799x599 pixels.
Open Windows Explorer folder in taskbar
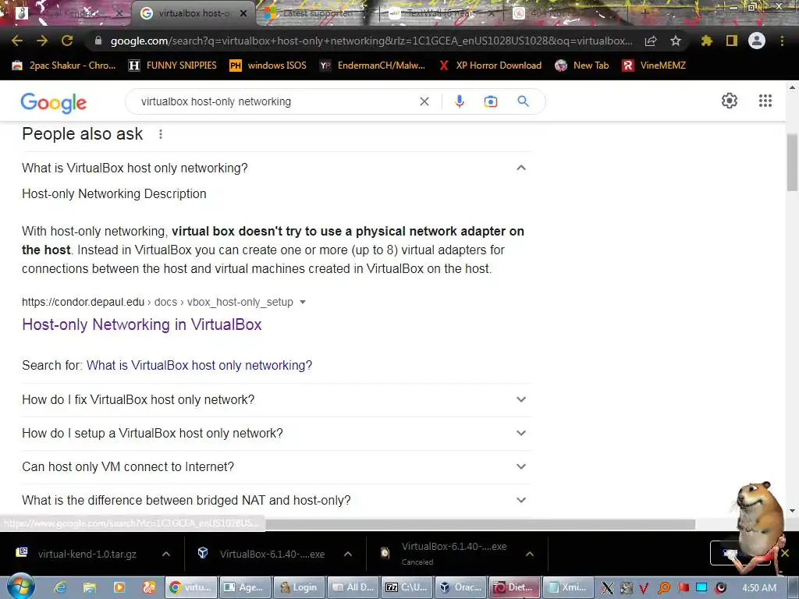[90, 587]
